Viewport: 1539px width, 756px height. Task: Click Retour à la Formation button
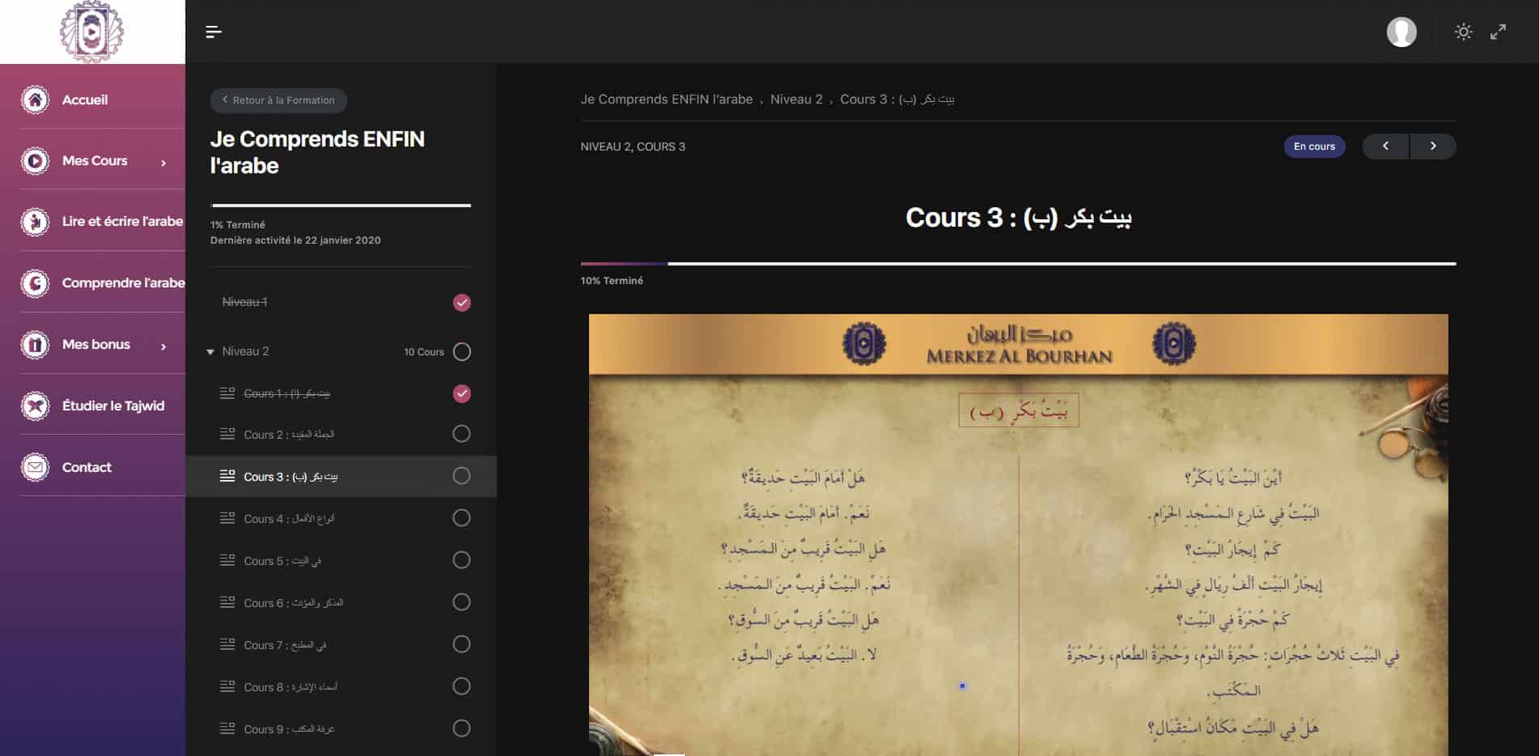pos(278,100)
